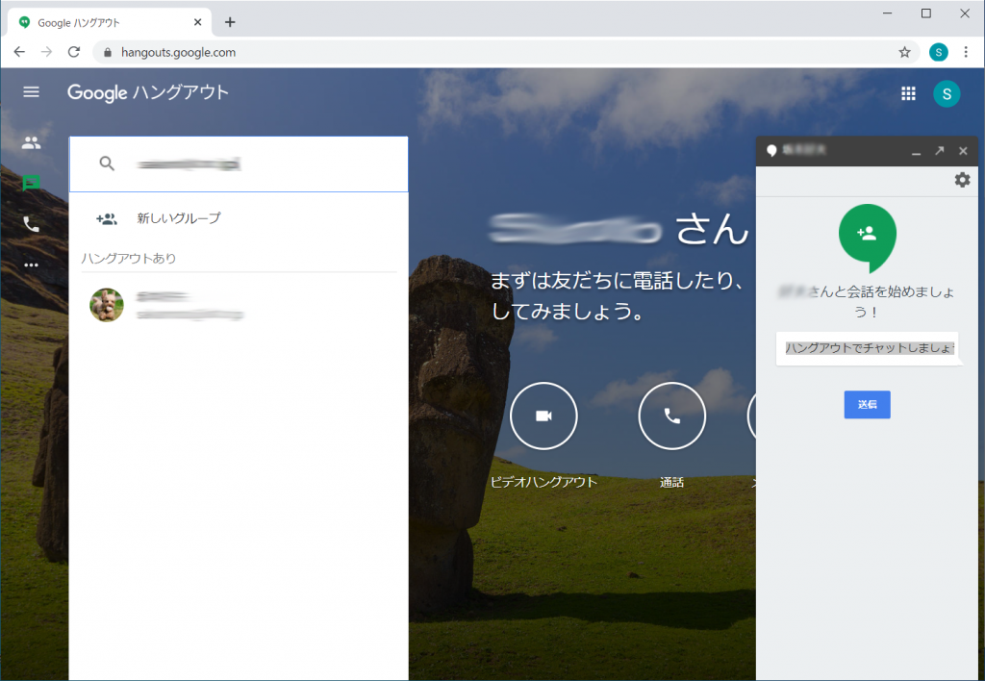The image size is (985, 681).
Task: Click the chat window title bar Hangouts icon
Action: click(x=771, y=150)
